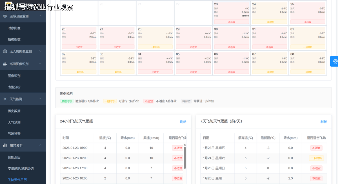Click the 24-hour forecast table scrollbar thumb
This screenshot has height=184, width=338.
pyautogui.click(x=185, y=157)
